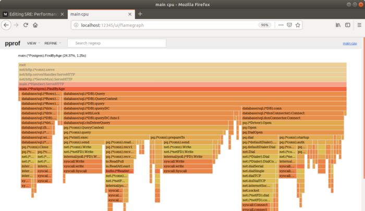Select 'io.ReadFull' flame bar
The image size is (365, 211).
point(119,162)
